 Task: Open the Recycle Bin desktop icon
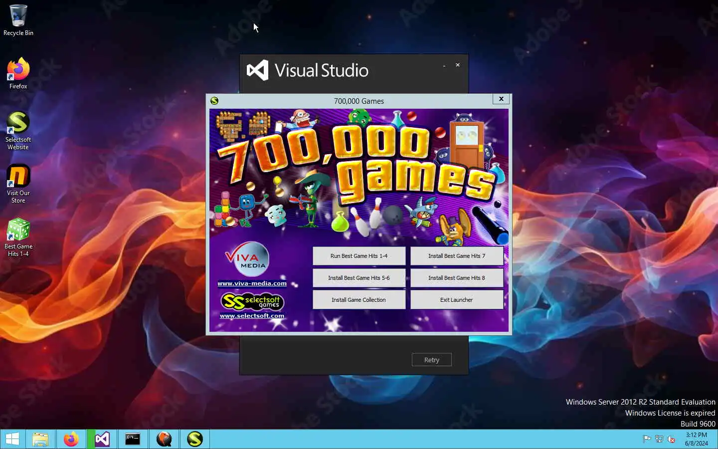[18, 20]
